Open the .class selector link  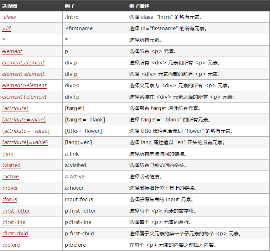coord(9,17)
